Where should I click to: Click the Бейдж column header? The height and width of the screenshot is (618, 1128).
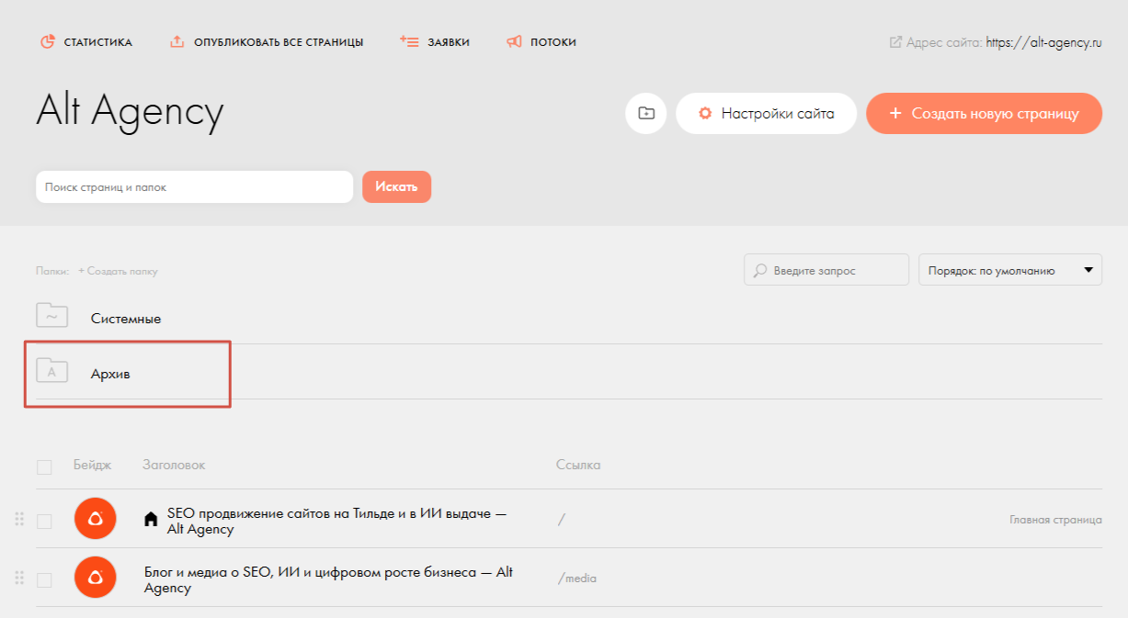point(92,466)
